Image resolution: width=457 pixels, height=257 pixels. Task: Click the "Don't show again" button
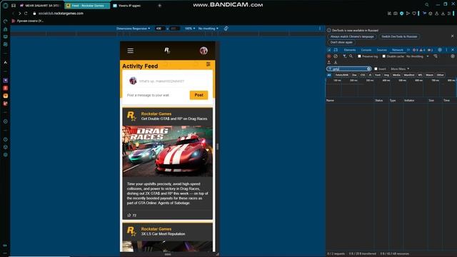coord(341,42)
